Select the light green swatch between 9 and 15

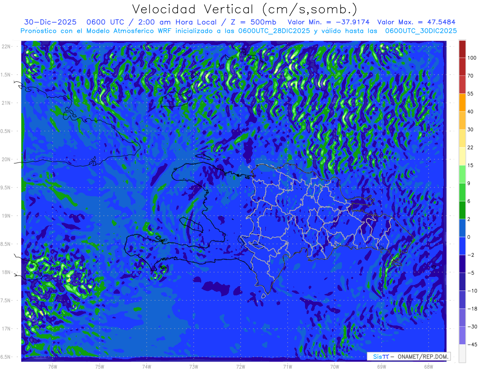point(462,174)
